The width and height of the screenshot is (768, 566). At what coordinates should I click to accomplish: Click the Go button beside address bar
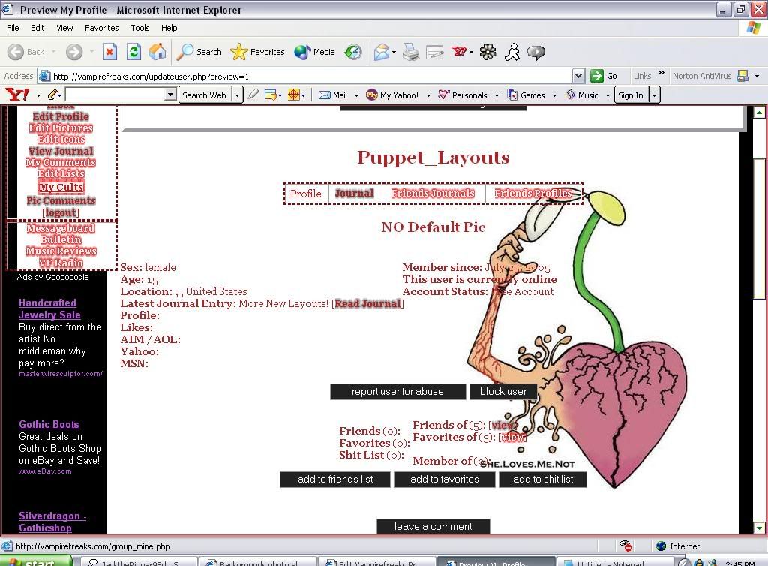604,76
